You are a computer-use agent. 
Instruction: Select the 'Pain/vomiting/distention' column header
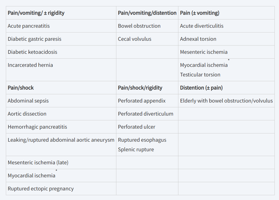click(147, 13)
